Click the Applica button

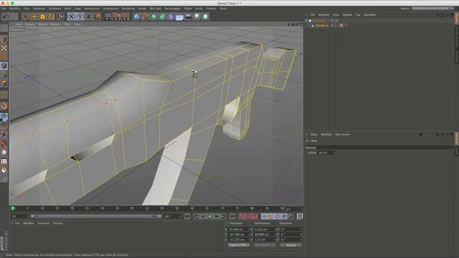click(290, 245)
